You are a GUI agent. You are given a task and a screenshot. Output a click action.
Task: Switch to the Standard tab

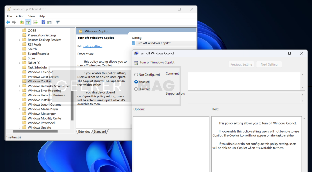coord(100,132)
